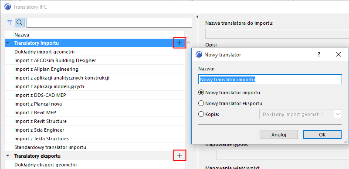349x169 pixels.
Task: Click the filter funnel icon
Action: click(9, 23)
